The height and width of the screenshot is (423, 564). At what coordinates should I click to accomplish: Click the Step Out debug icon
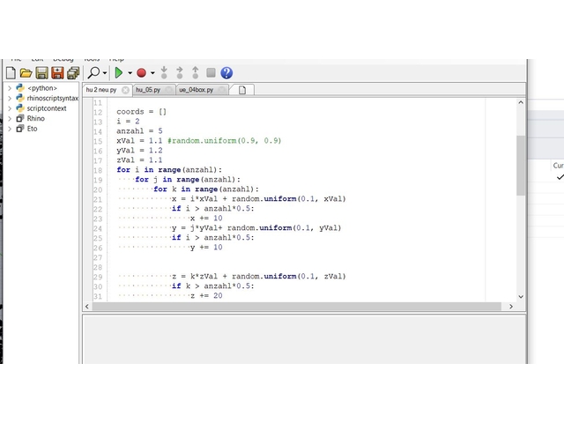click(x=196, y=72)
